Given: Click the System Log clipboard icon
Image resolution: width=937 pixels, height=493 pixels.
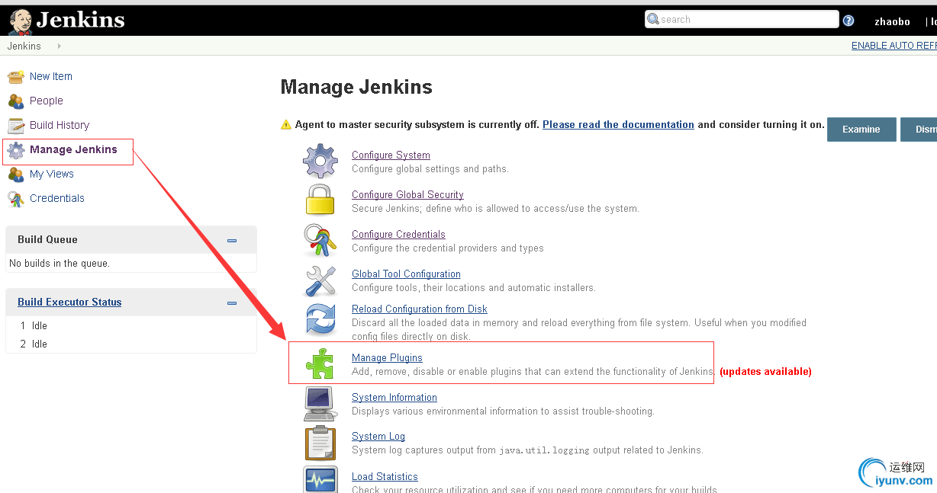Looking at the screenshot, I should (320, 443).
